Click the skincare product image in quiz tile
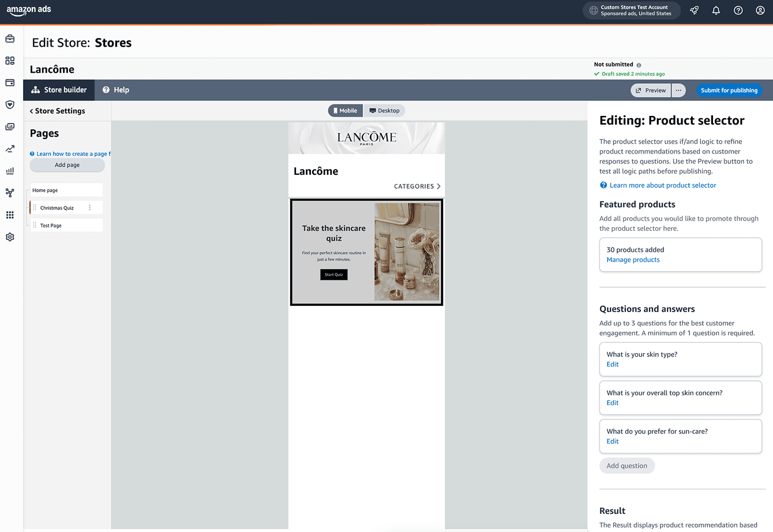This screenshot has width=773, height=532. pyautogui.click(x=407, y=252)
